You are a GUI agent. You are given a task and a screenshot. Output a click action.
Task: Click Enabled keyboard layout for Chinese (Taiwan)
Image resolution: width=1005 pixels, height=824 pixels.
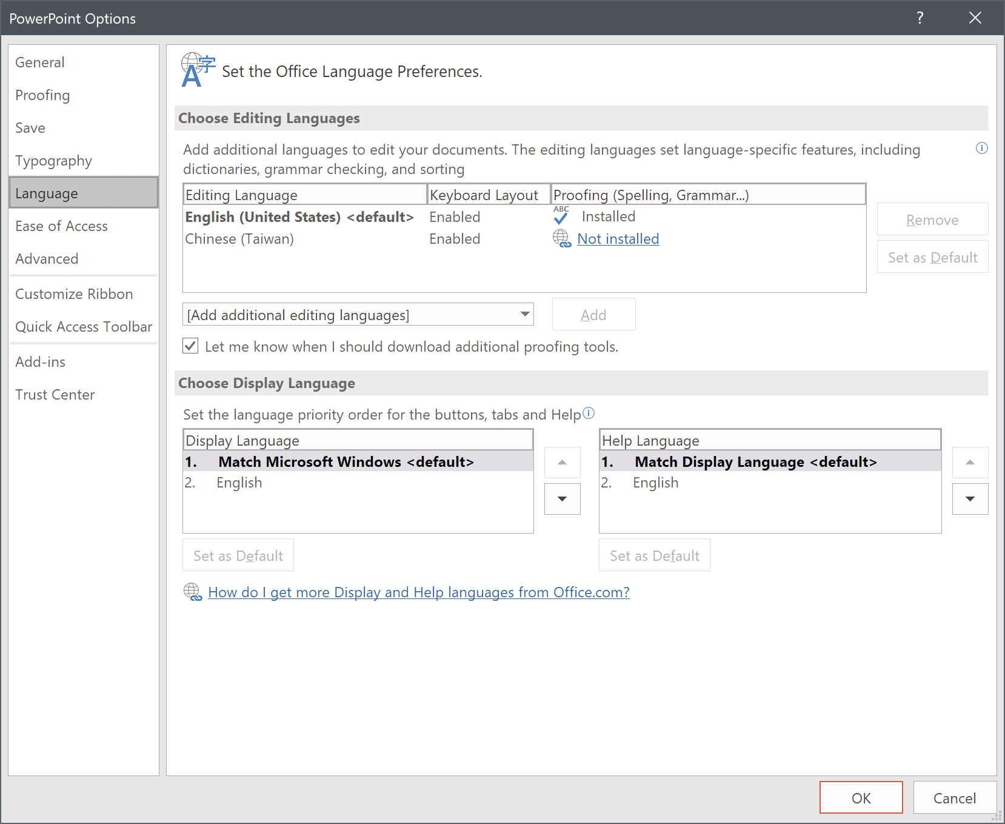tap(455, 239)
